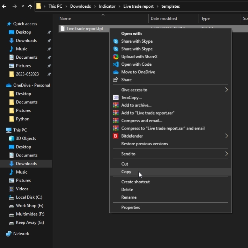Open Downloads under This PC
The width and height of the screenshot is (248, 248).
coord(26,164)
